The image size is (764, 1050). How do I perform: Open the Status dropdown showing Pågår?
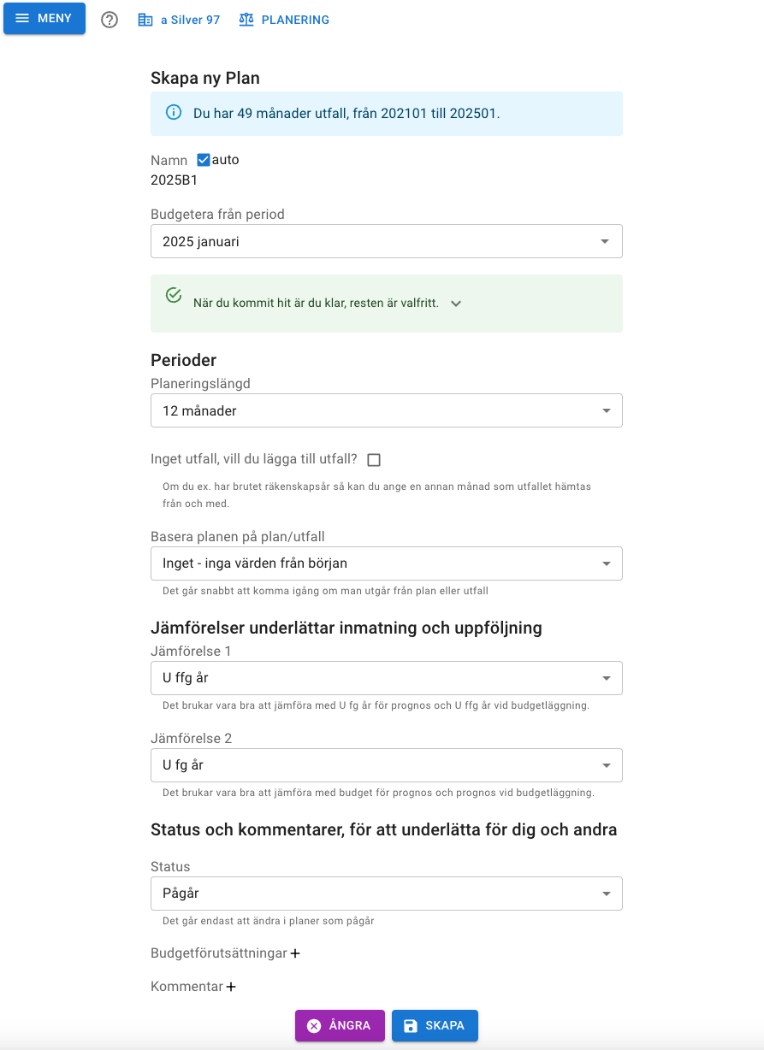point(387,894)
